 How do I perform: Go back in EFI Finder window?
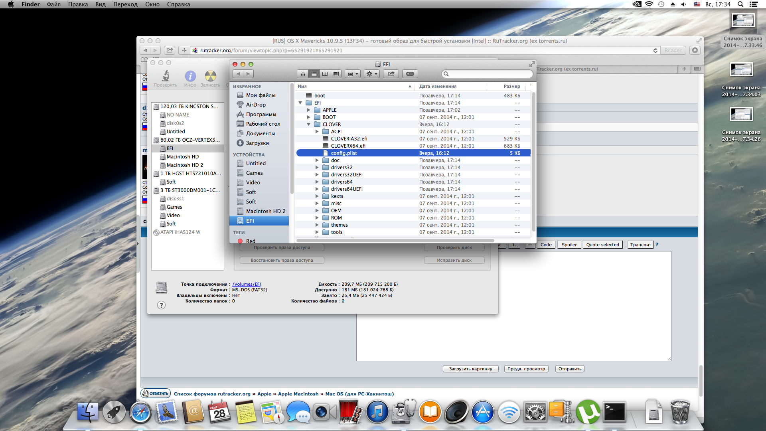click(238, 74)
